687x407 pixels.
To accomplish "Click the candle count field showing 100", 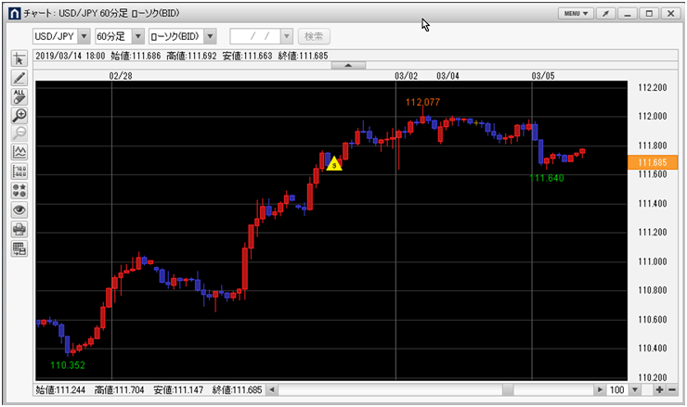I will (617, 390).
